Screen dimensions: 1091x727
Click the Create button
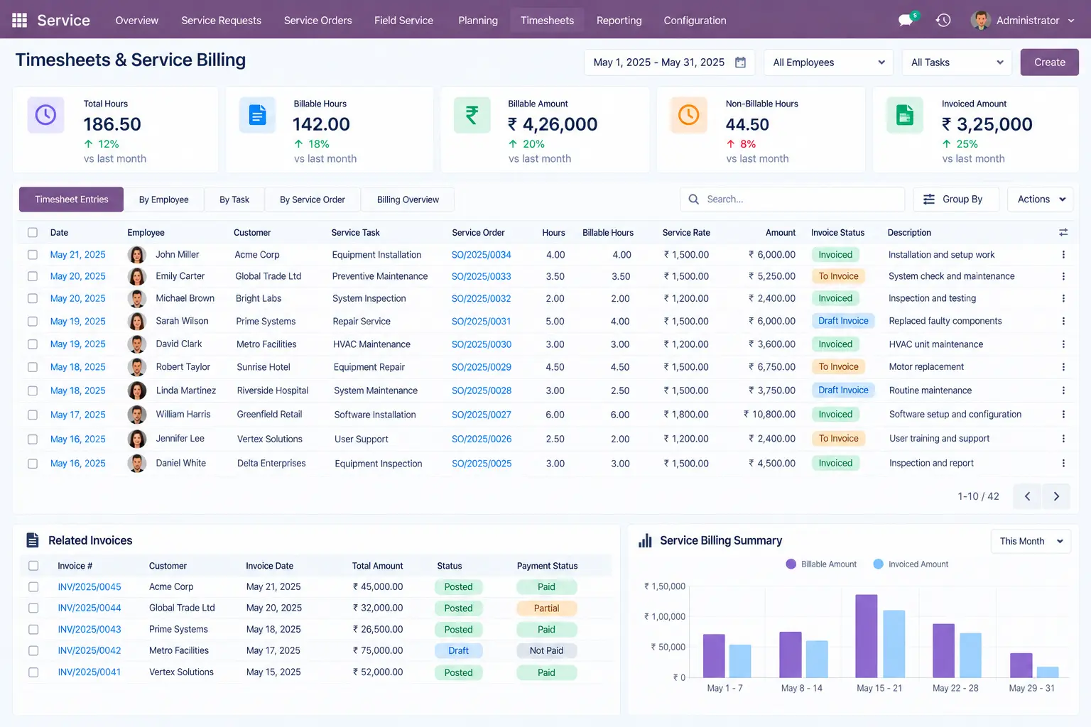coord(1050,62)
